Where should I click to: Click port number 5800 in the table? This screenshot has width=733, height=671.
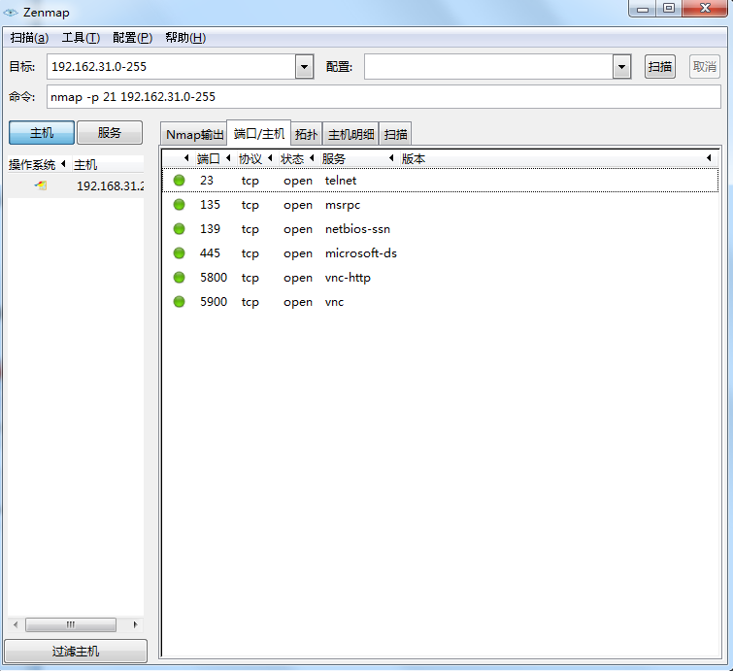[x=214, y=278]
